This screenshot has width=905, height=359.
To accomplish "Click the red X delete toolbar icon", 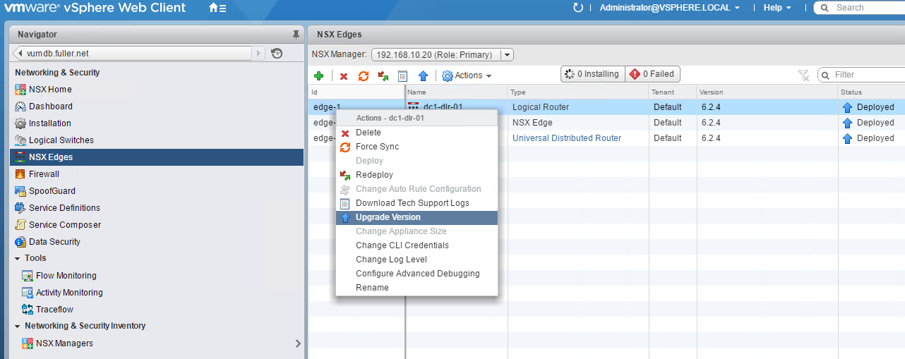I will (x=344, y=75).
